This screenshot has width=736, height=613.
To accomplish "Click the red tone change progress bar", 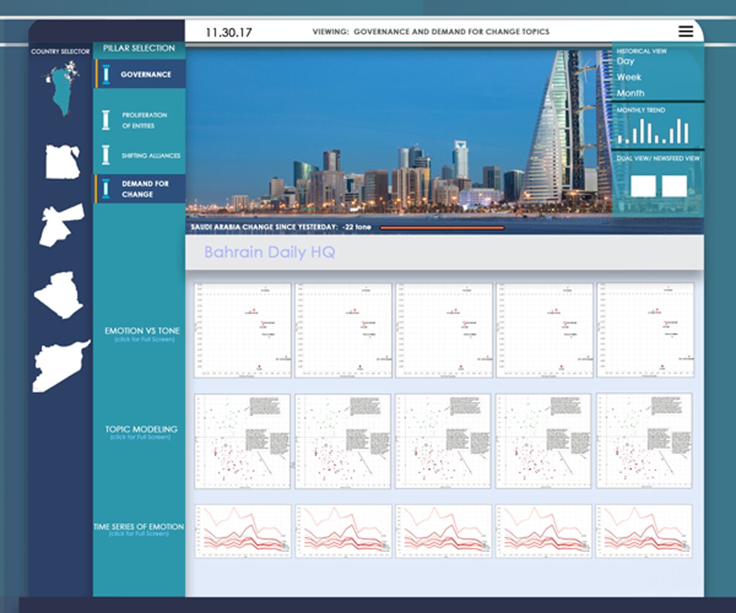I will tap(442, 227).
